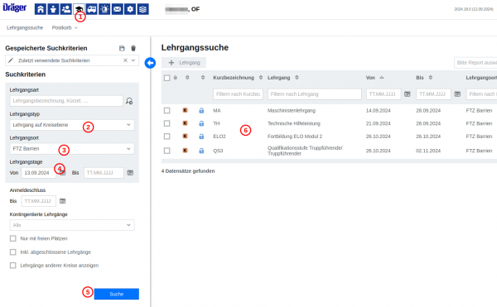
Task: Sort by Kurzbezeichnung column sort arrows
Action: tap(261, 78)
